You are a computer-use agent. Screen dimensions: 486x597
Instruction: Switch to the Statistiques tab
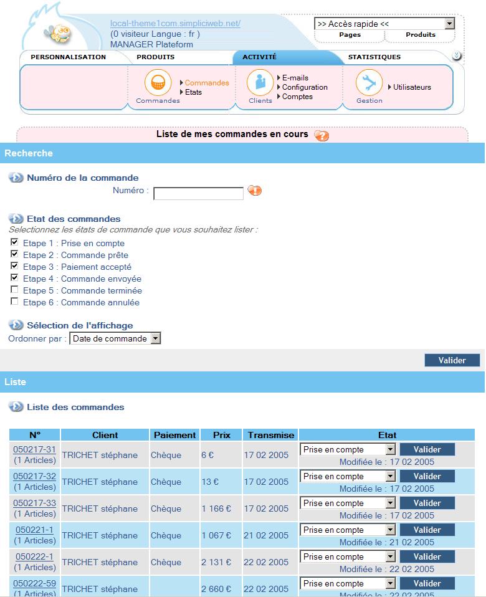(374, 57)
